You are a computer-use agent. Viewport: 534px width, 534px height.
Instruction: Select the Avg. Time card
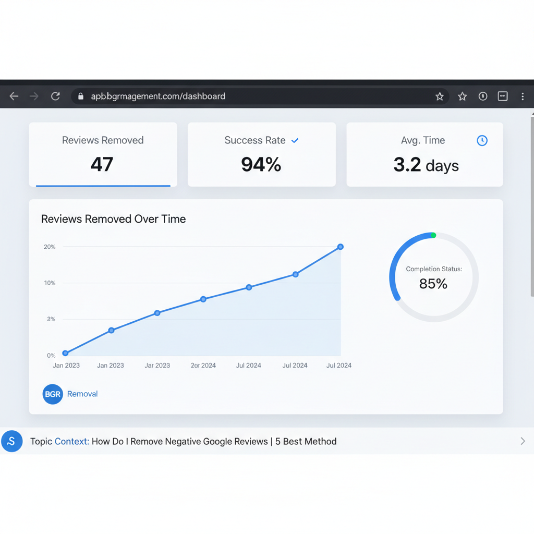coord(424,154)
